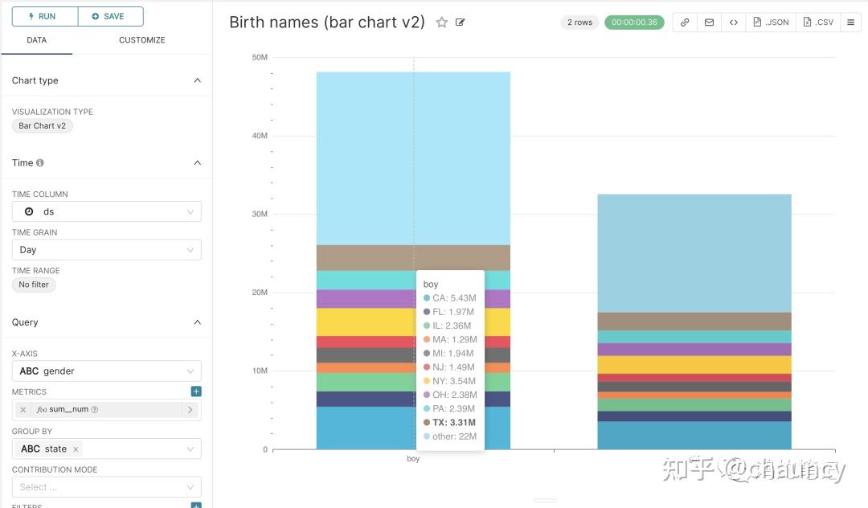868x508 pixels.
Task: Add a new metric with plus icon
Action: tap(196, 391)
